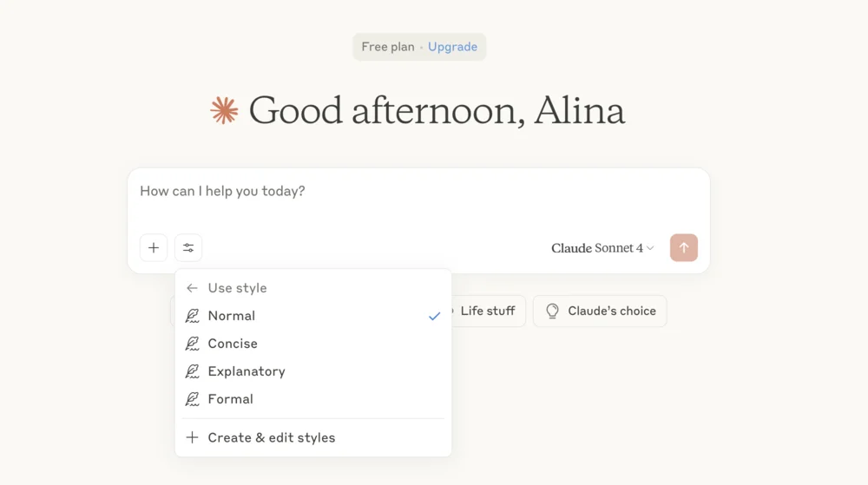Click the plus icon beside Create & edit styles

[192, 437]
